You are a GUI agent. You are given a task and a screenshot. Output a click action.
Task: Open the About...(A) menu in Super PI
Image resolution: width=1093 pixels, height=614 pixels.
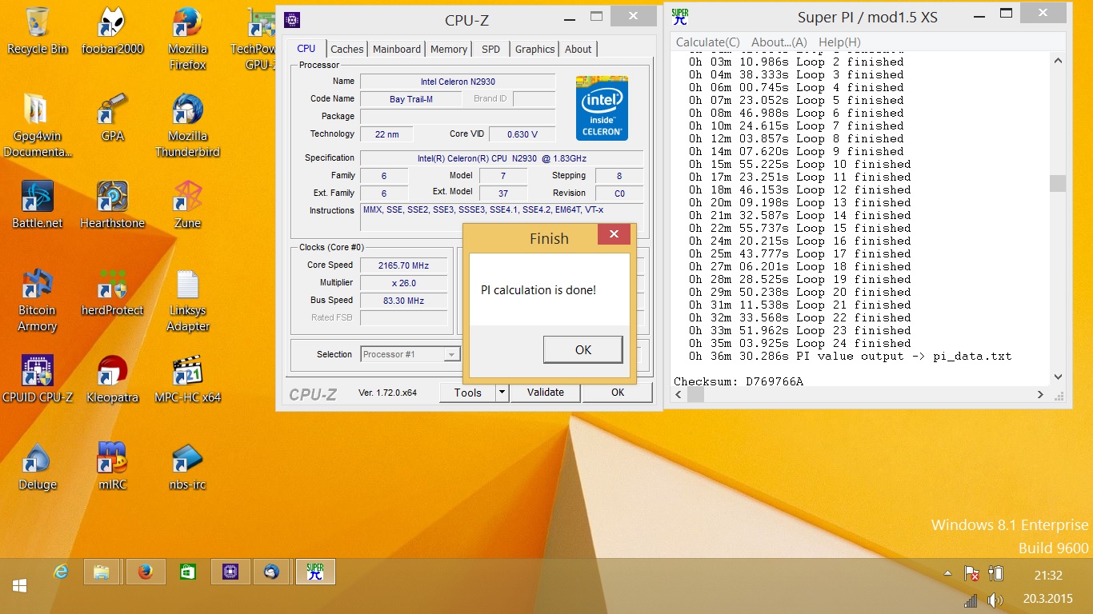click(779, 42)
